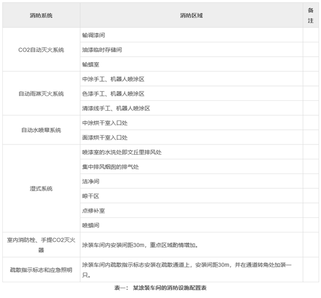Click 中涂手工、机器人喷涂区 cell

[192, 79]
